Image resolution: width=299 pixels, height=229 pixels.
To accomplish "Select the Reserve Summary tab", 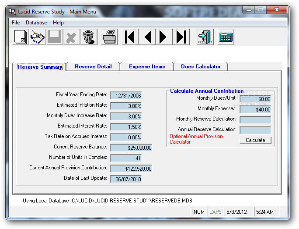I will [40, 67].
